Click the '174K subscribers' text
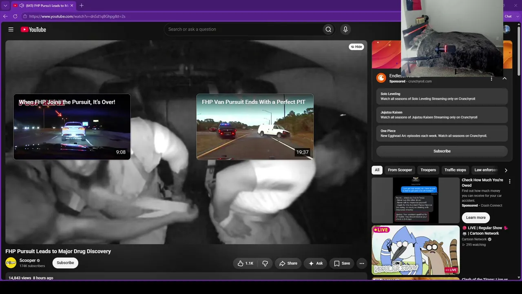522x294 pixels. (x=32, y=266)
